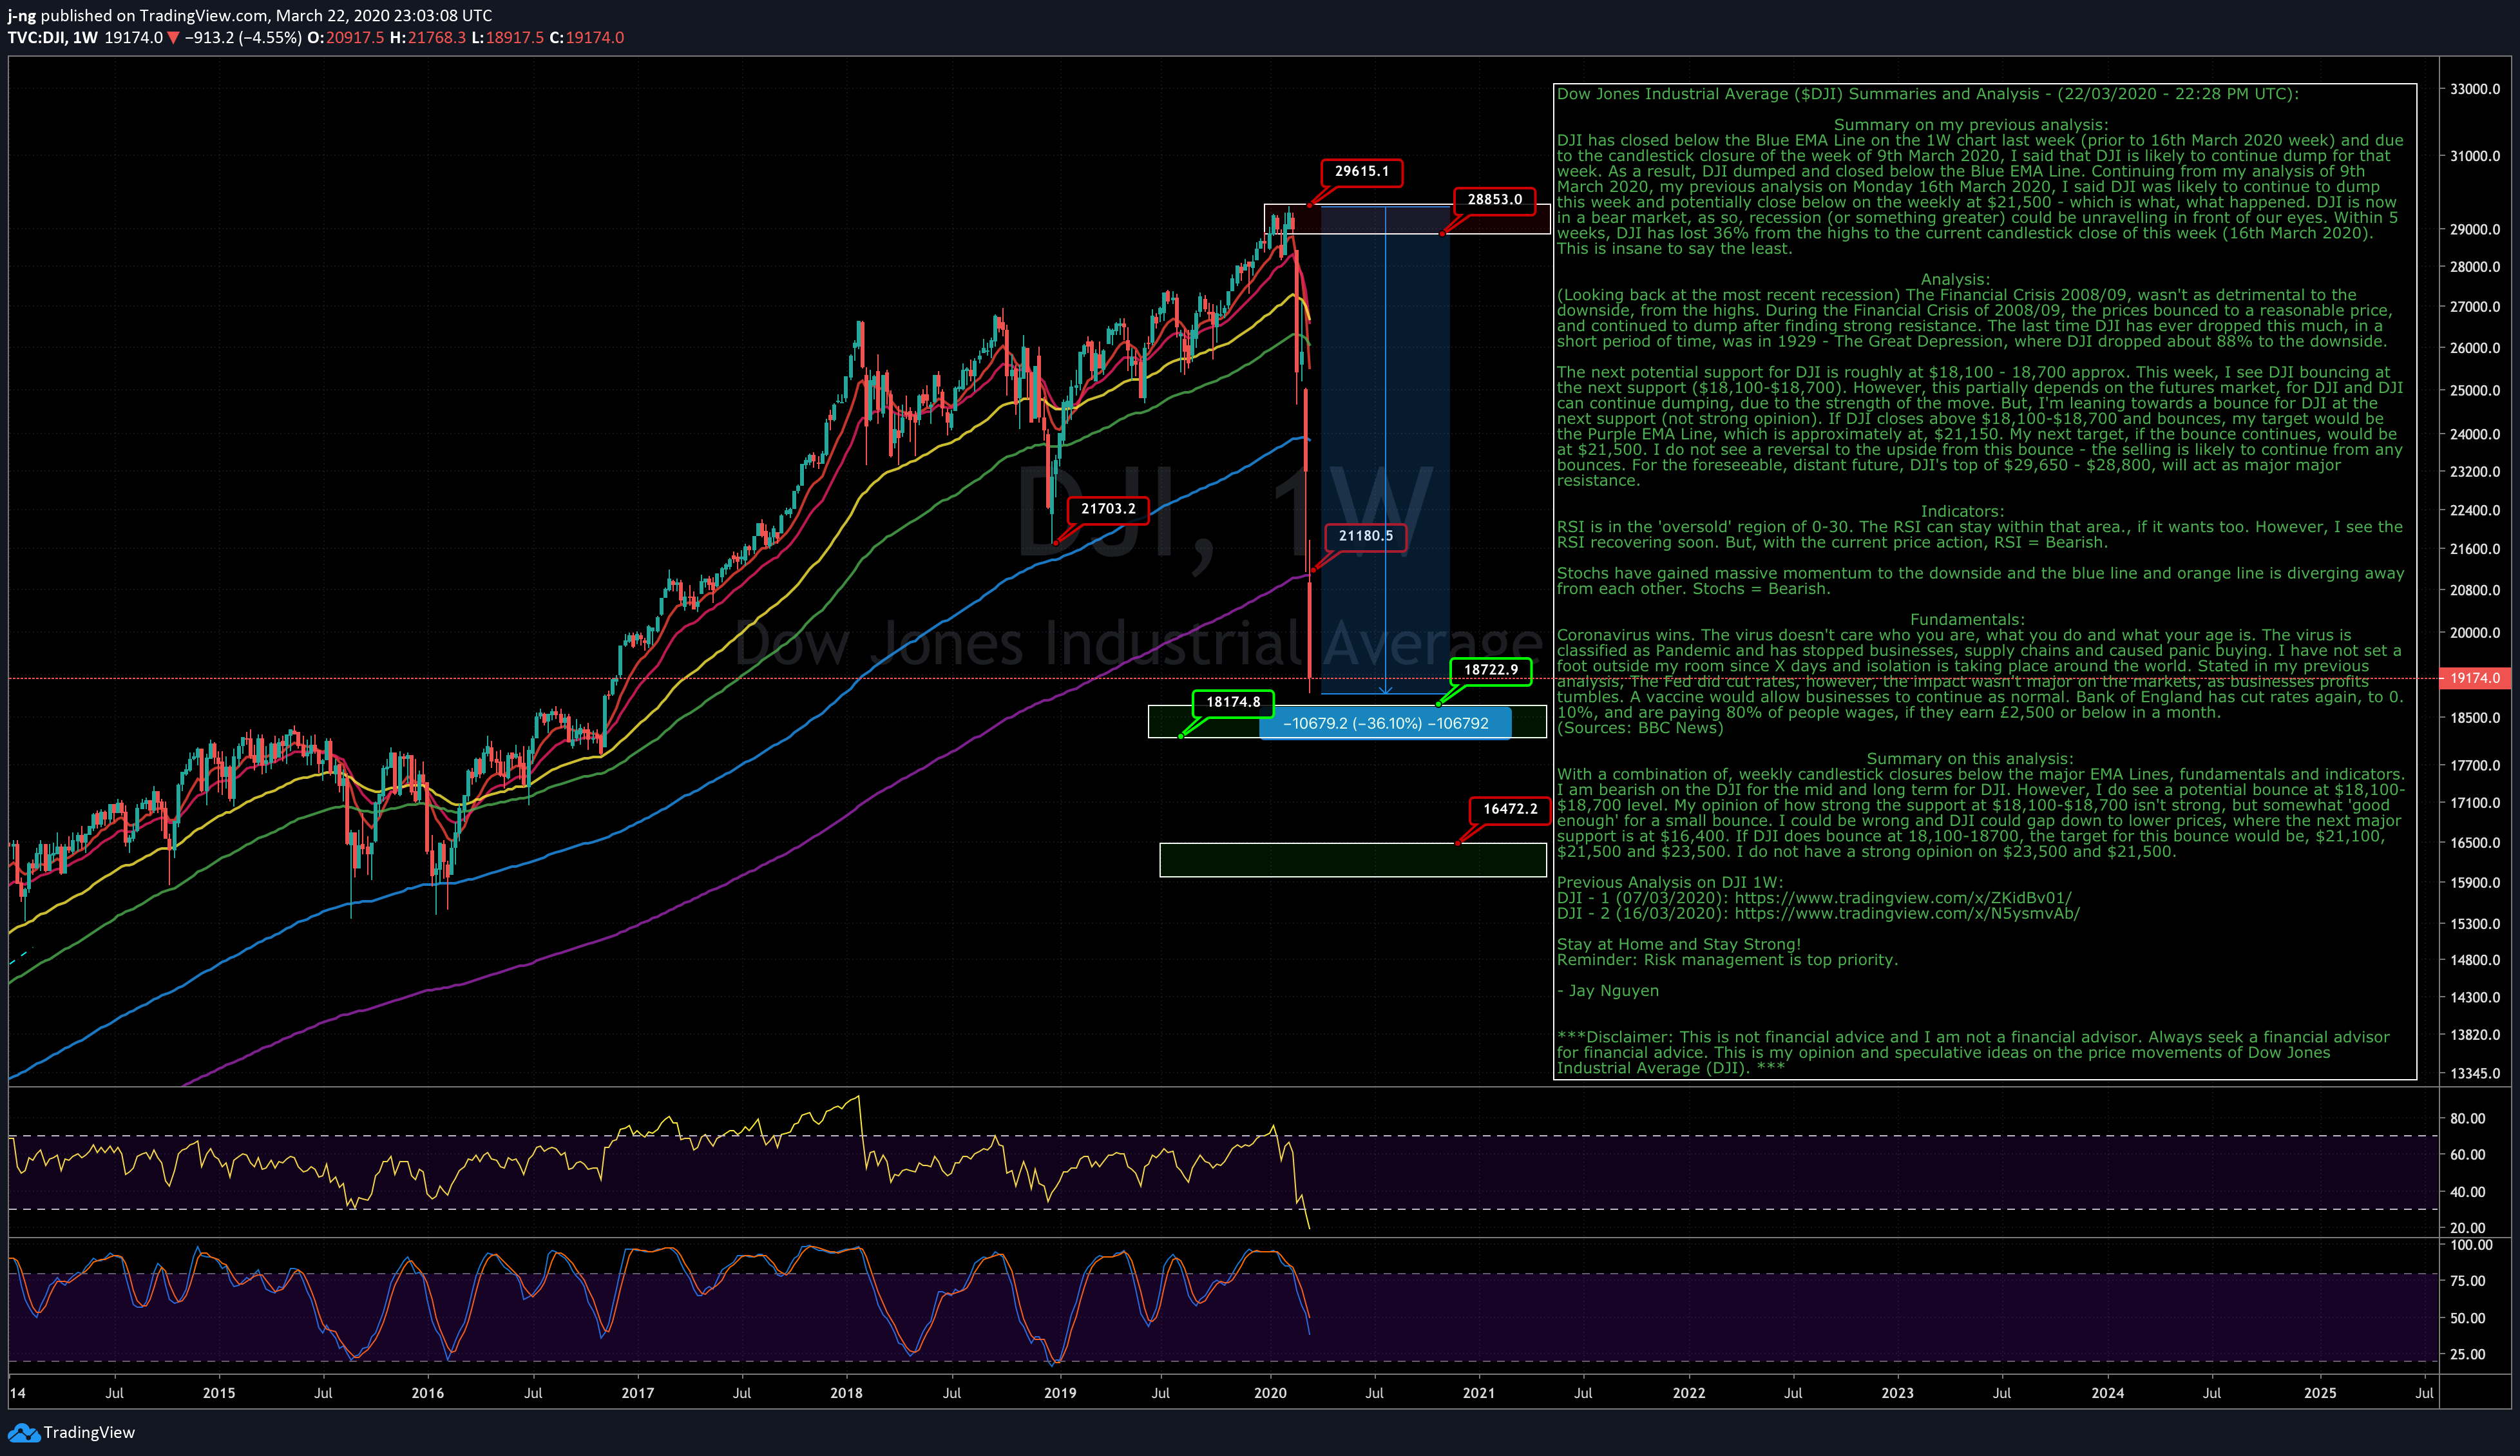Click the C:19174.0 close value
Screen dimensions: 2520x1456
pos(587,38)
